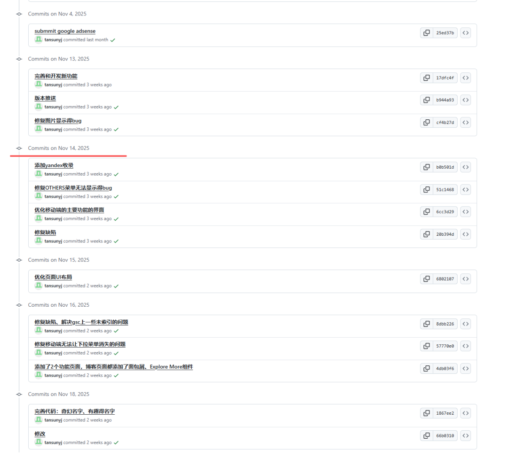Click tansunyj avatar on 优化页面UI布局 commit

pyautogui.click(x=38, y=285)
